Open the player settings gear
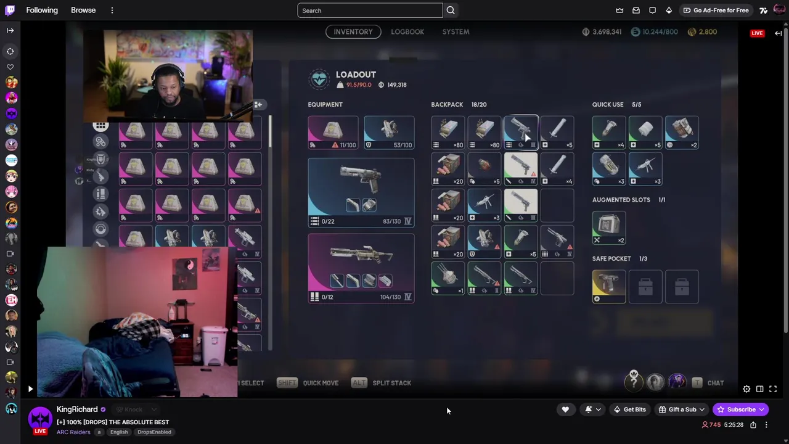 pos(746,389)
